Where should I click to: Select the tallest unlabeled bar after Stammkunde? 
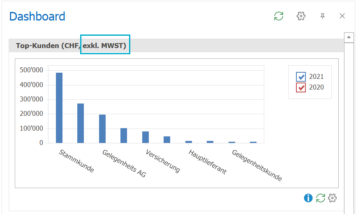pos(81,123)
